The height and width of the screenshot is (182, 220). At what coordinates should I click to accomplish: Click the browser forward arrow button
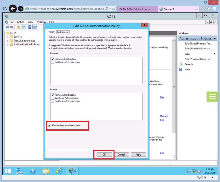tap(21, 9)
